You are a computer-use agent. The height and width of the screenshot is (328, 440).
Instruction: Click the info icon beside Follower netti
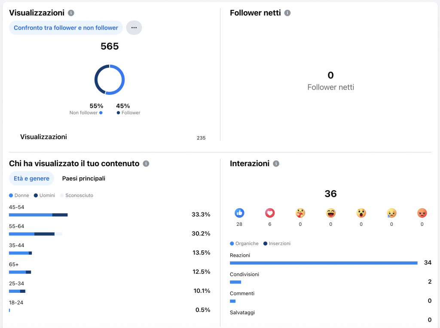(x=287, y=13)
